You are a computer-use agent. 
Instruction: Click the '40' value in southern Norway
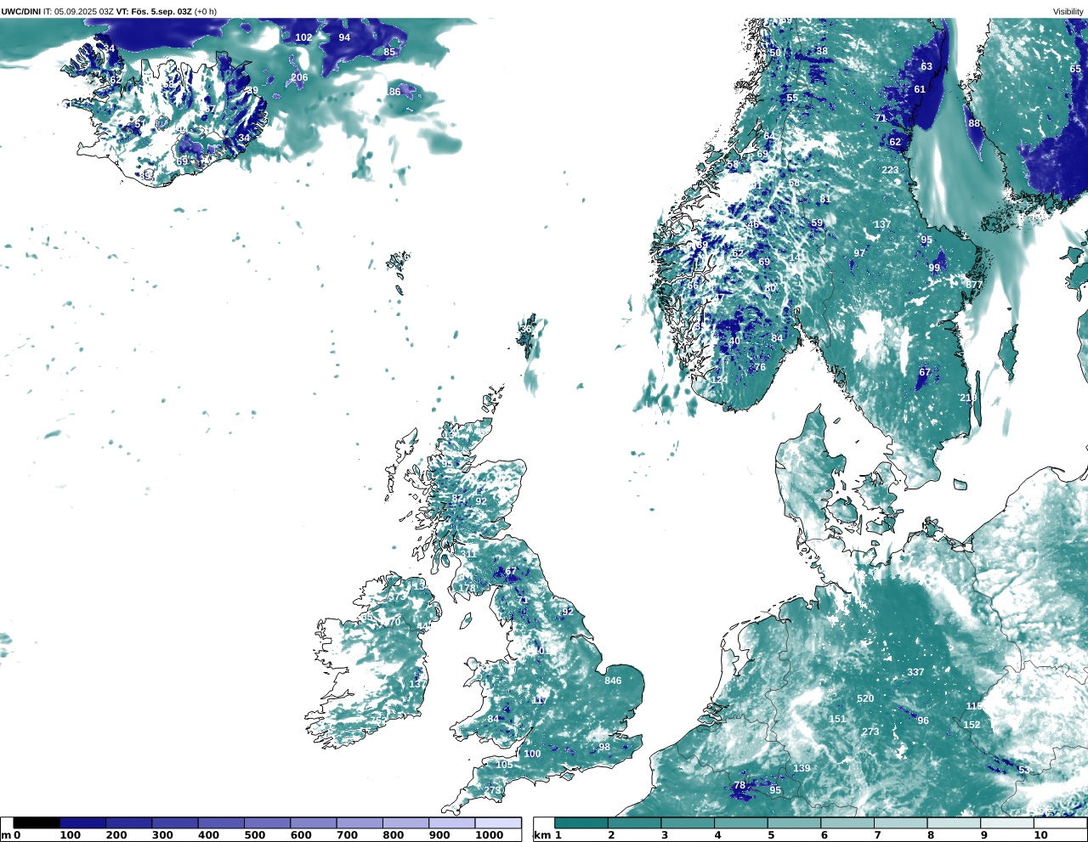pyautogui.click(x=734, y=342)
